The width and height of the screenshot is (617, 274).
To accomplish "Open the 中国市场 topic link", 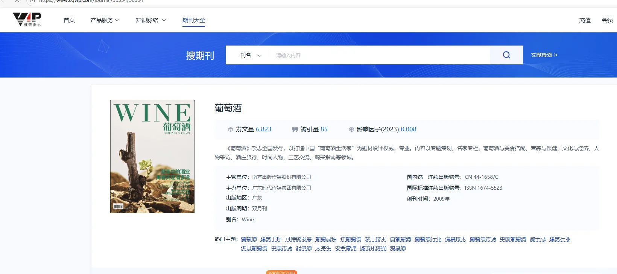I will coord(281,248).
